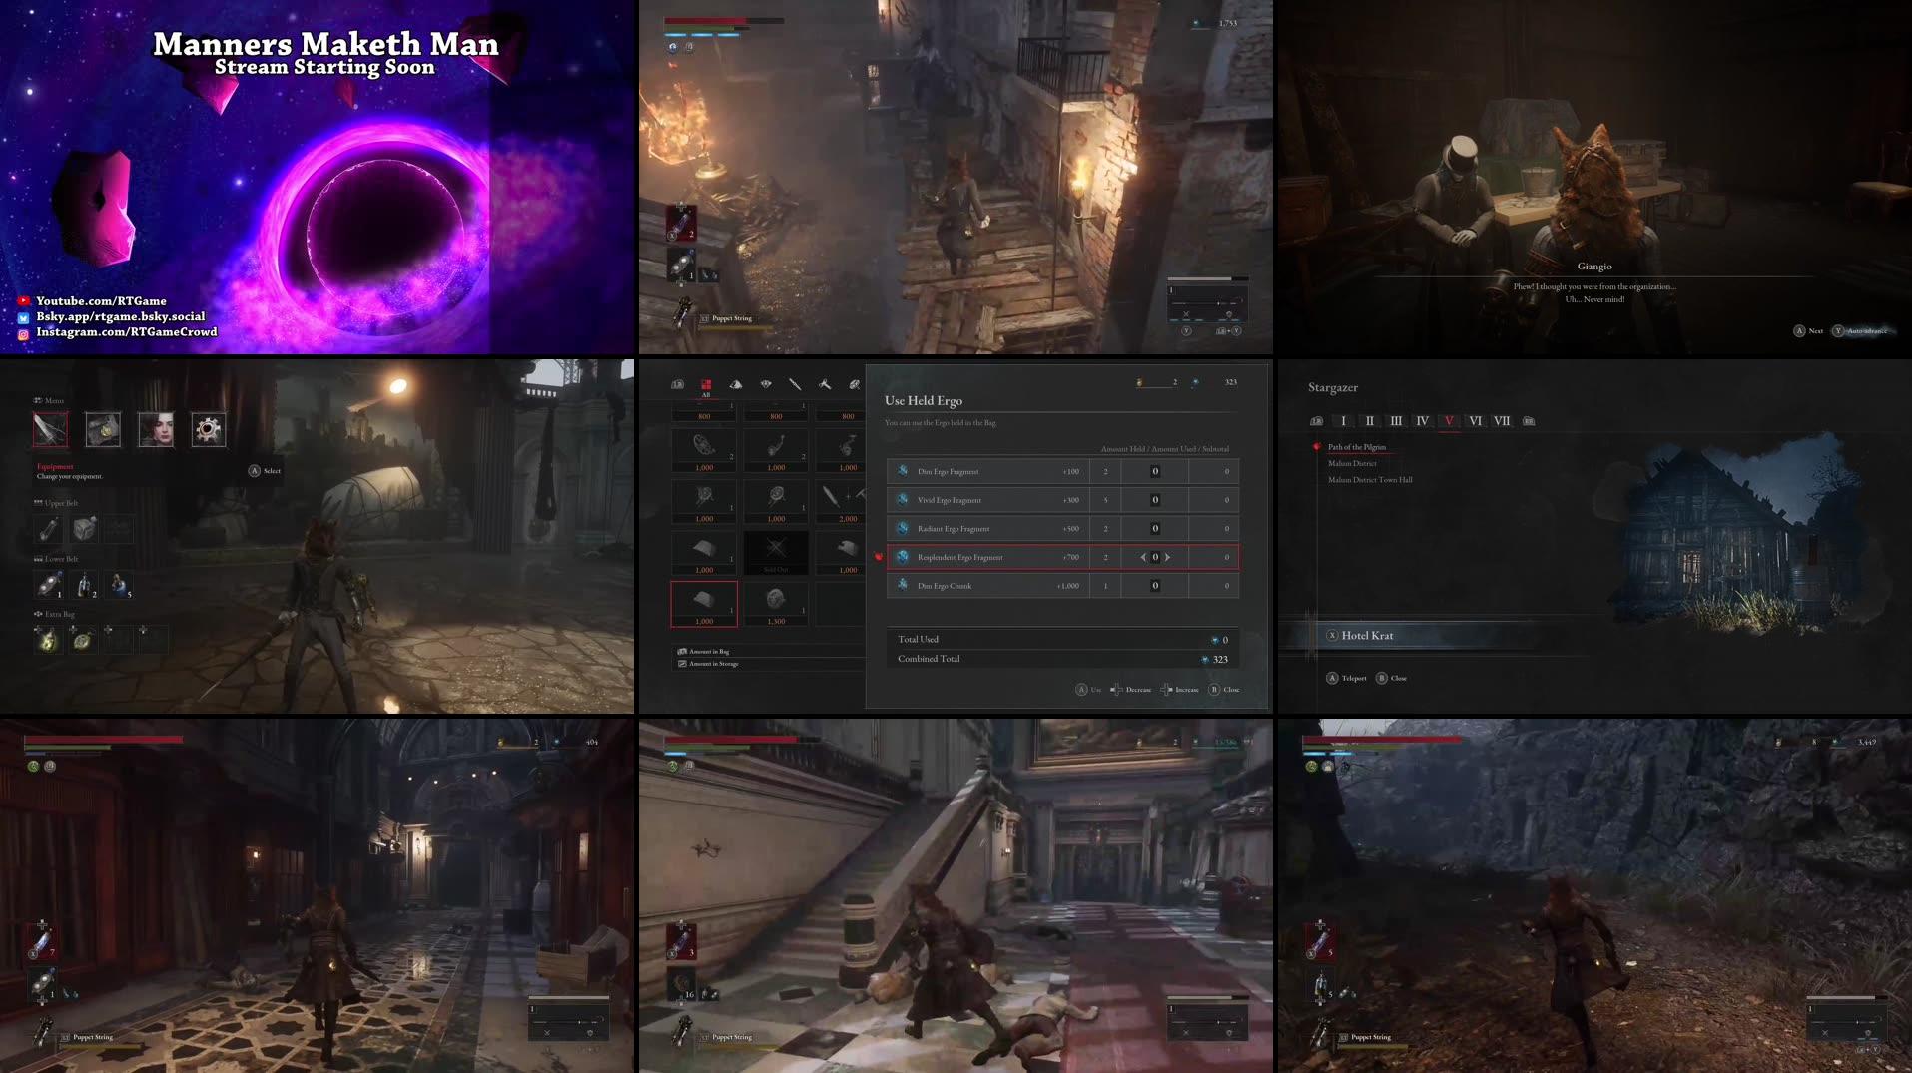Switch to Stargazer chapter IV tab

pos(1422,421)
